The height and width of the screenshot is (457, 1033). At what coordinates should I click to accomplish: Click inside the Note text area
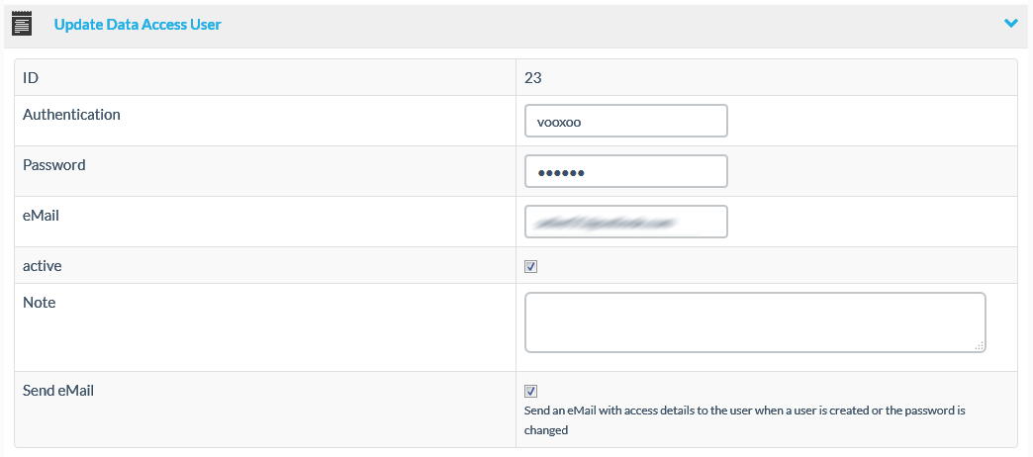(x=754, y=321)
